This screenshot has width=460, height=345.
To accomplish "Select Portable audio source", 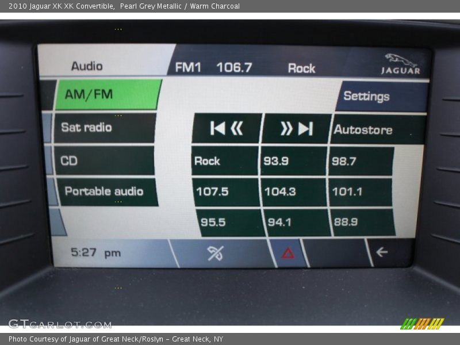I will [106, 191].
